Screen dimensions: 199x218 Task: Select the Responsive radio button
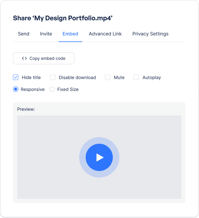point(16,89)
